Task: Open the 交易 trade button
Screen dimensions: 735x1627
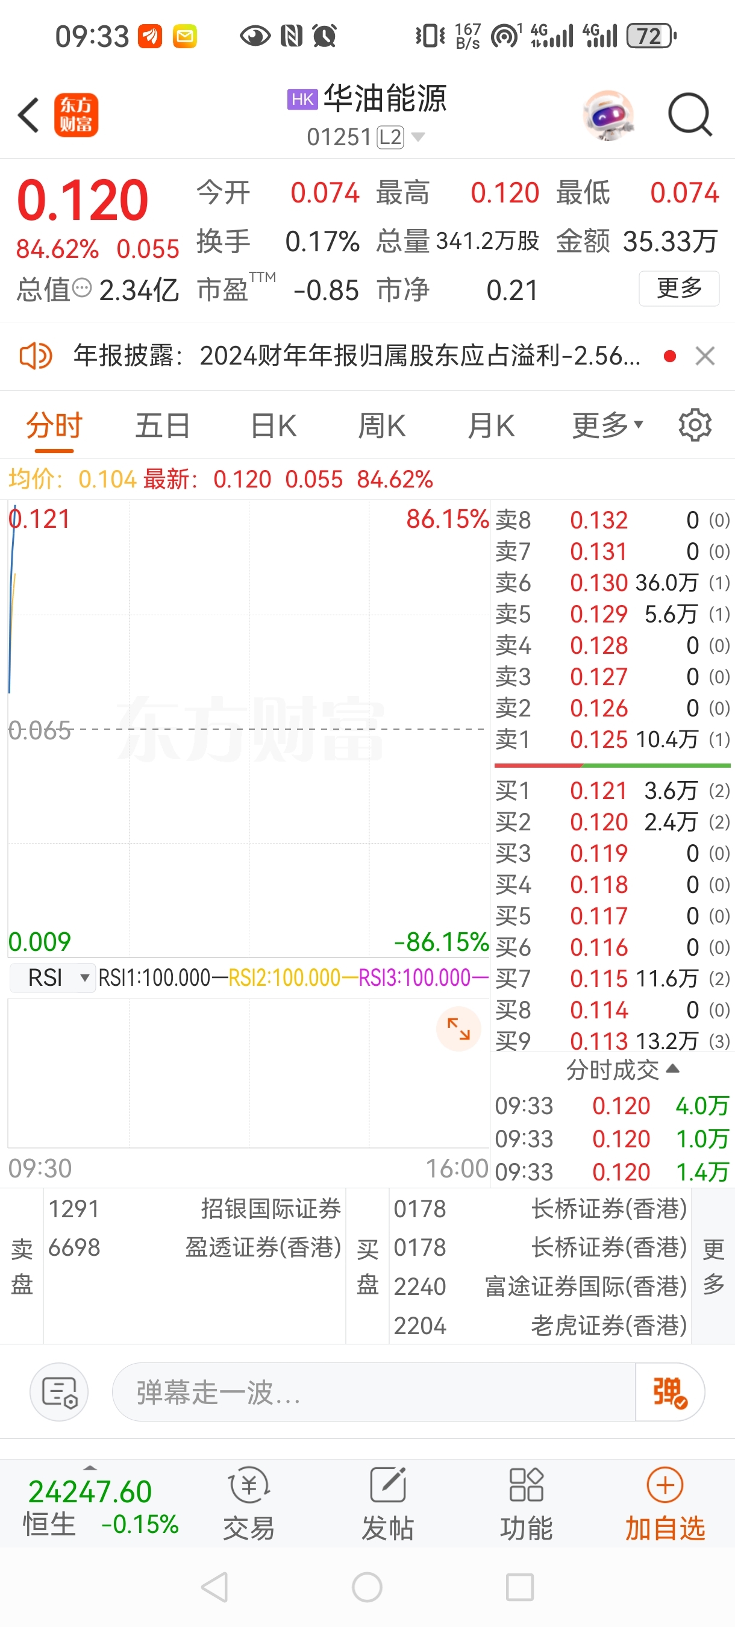Action: click(249, 1506)
